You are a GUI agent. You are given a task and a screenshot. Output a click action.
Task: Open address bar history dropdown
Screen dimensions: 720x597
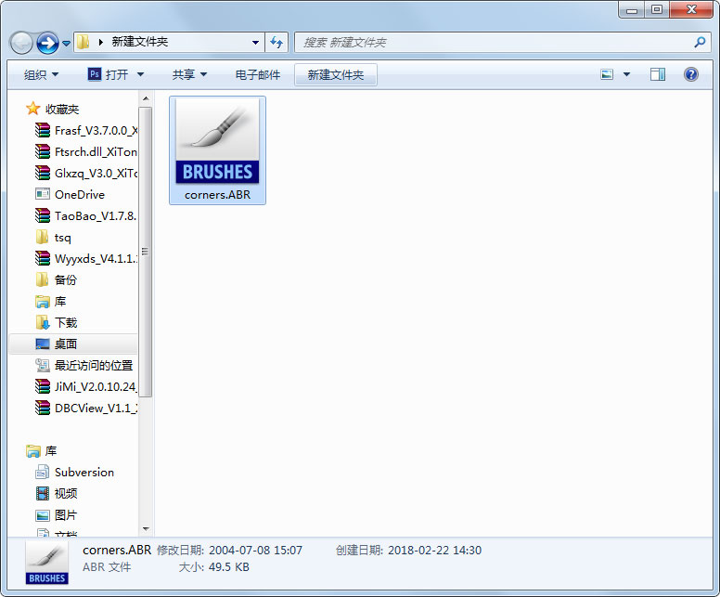click(255, 43)
